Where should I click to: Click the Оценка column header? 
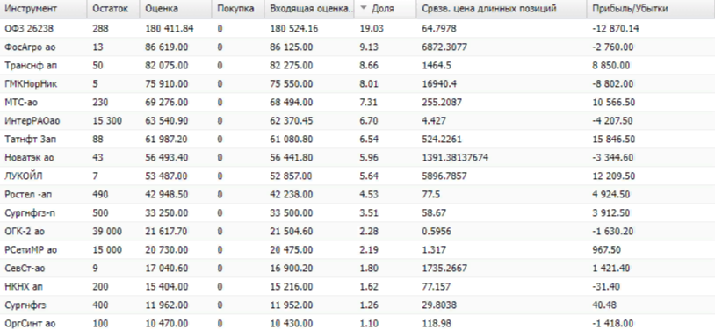pyautogui.click(x=176, y=9)
